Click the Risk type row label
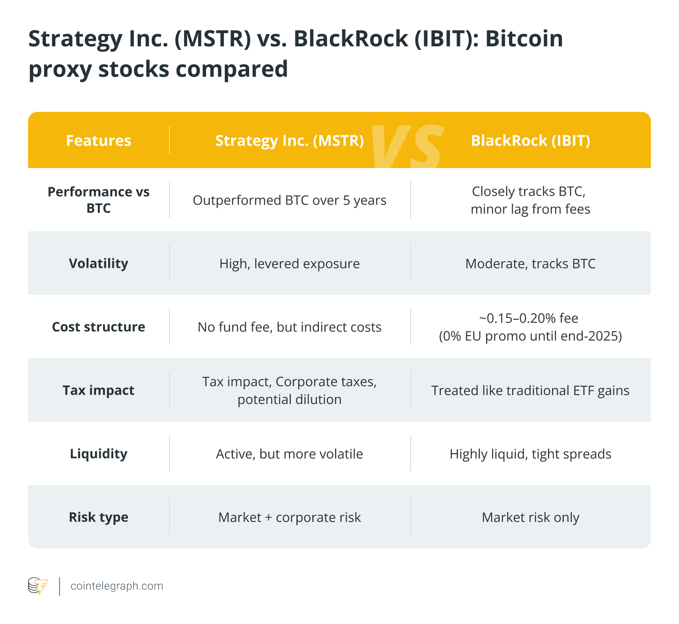Screen dimensions: 679x624 coord(98,517)
